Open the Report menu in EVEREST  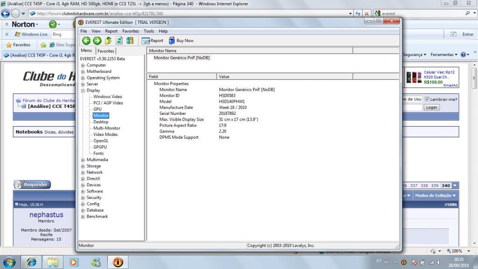point(111,31)
